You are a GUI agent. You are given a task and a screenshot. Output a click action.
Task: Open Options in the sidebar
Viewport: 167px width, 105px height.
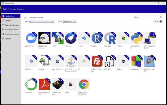11,39
